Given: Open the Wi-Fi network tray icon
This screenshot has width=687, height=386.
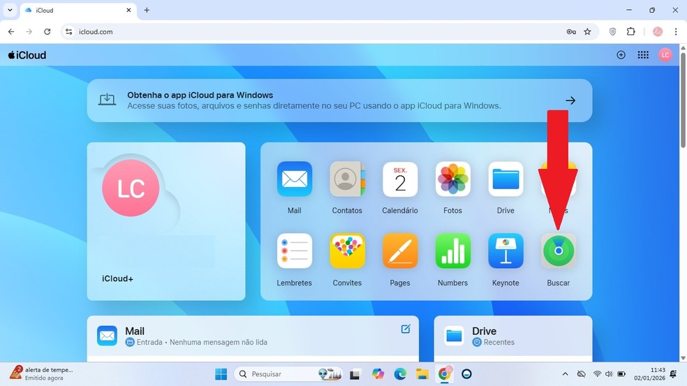Looking at the screenshot, I should click(x=597, y=373).
